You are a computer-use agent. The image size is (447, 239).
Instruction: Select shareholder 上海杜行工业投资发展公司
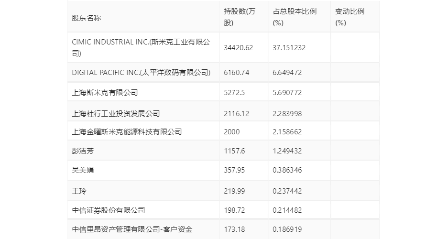point(116,114)
